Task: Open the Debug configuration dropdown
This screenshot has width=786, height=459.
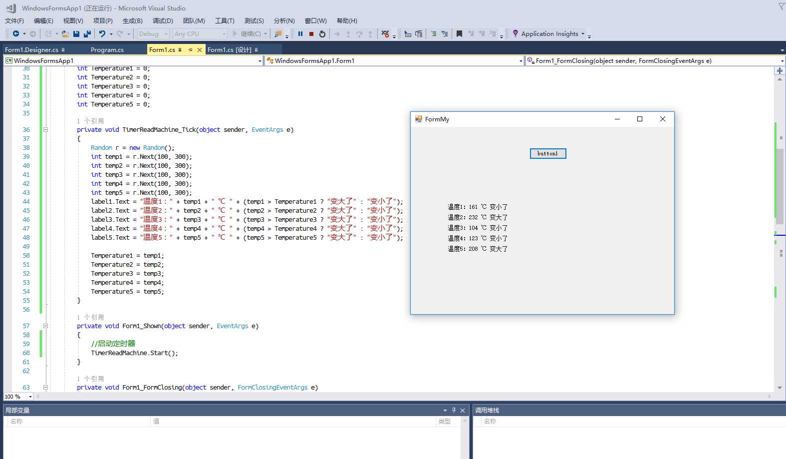Action: point(153,34)
